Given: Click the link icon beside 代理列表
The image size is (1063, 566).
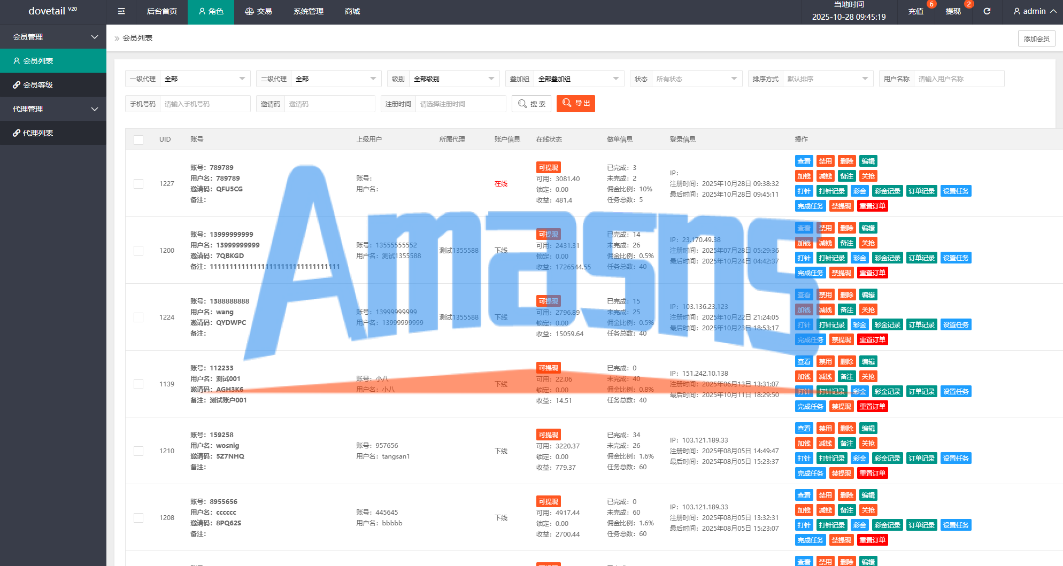Looking at the screenshot, I should pos(17,133).
